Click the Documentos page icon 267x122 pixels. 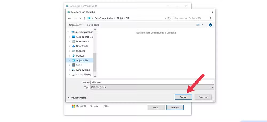pos(74,41)
